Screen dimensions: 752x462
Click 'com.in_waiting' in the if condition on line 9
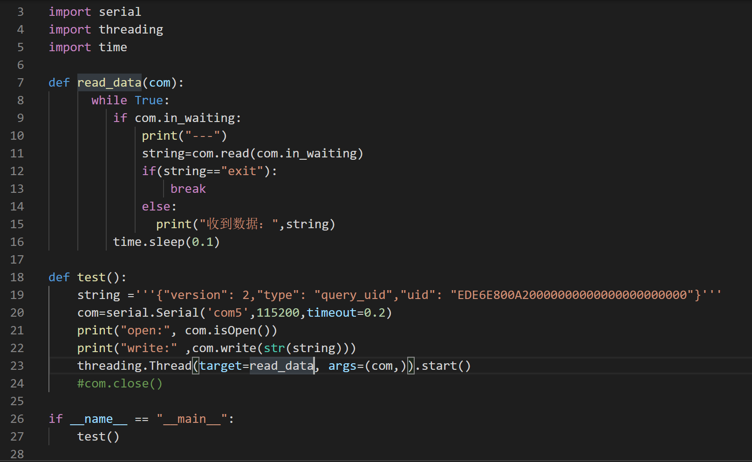pos(185,118)
